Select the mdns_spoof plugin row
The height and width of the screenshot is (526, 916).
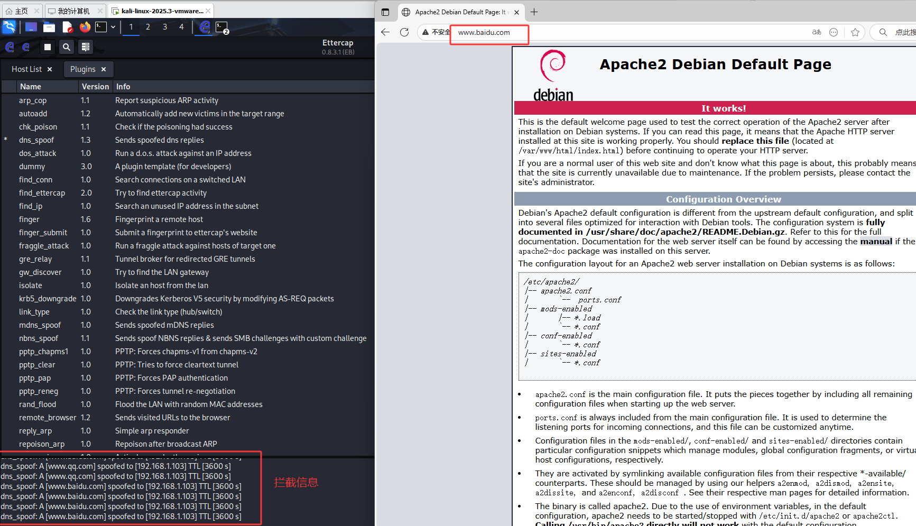[x=188, y=325]
